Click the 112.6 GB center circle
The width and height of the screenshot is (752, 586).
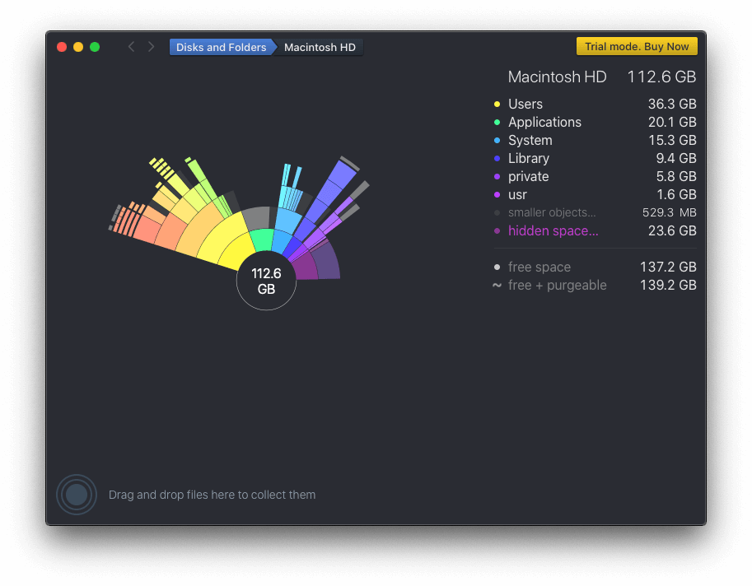tap(266, 281)
